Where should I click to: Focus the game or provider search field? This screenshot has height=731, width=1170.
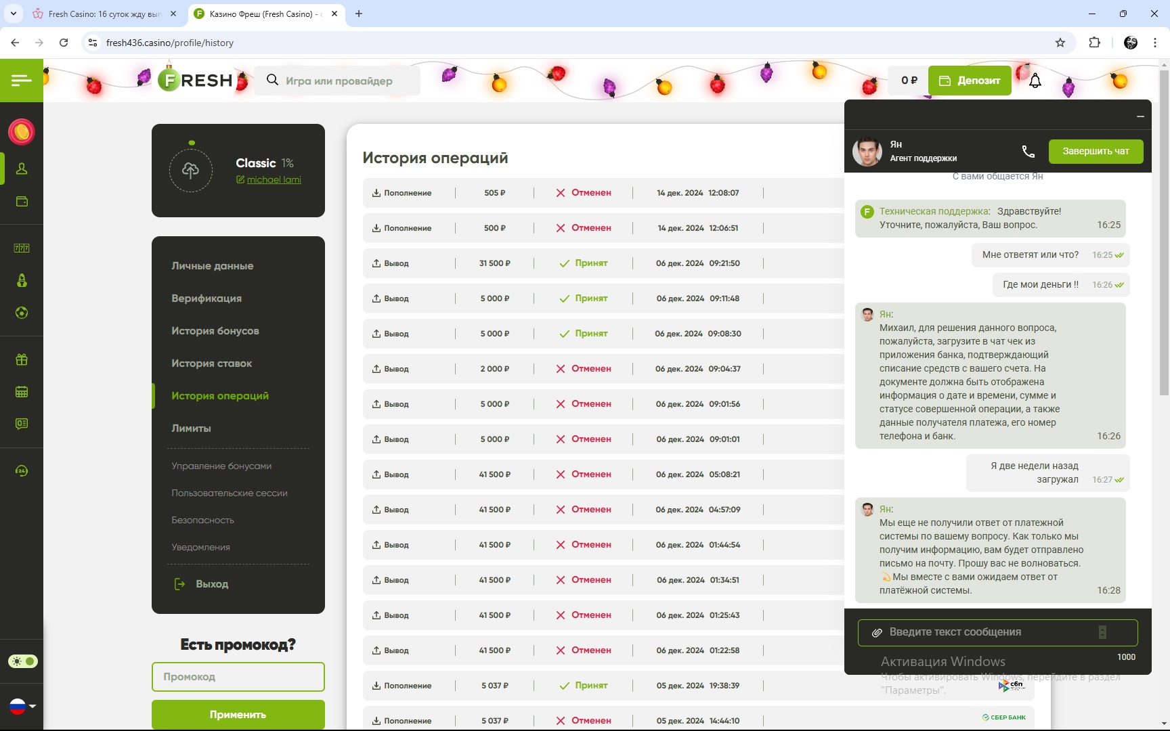[x=337, y=81]
